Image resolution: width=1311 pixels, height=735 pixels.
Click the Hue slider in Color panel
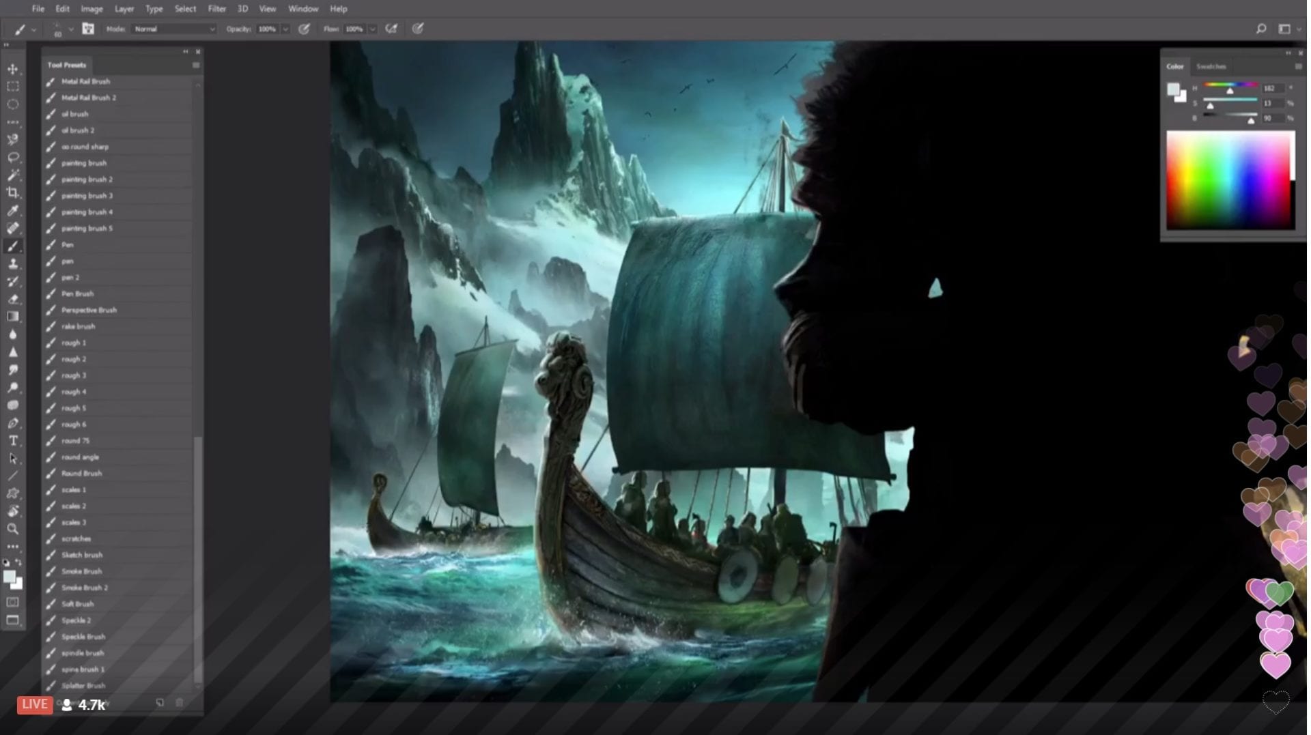[1230, 85]
